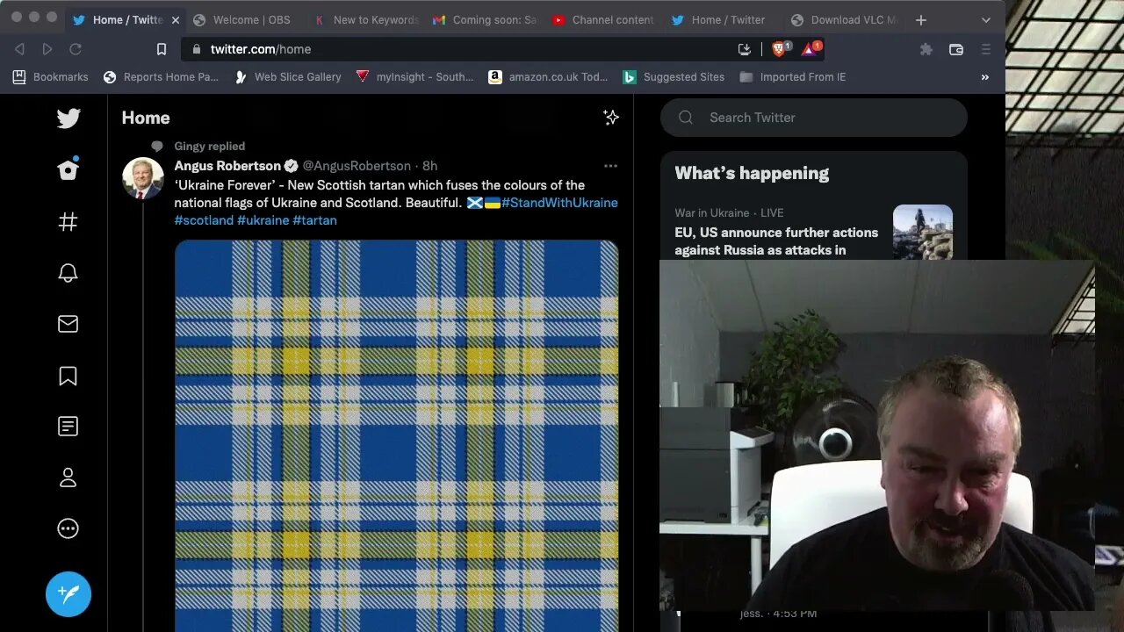This screenshot has height=632, width=1124.
Task: Open the Profile person icon
Action: tap(68, 478)
